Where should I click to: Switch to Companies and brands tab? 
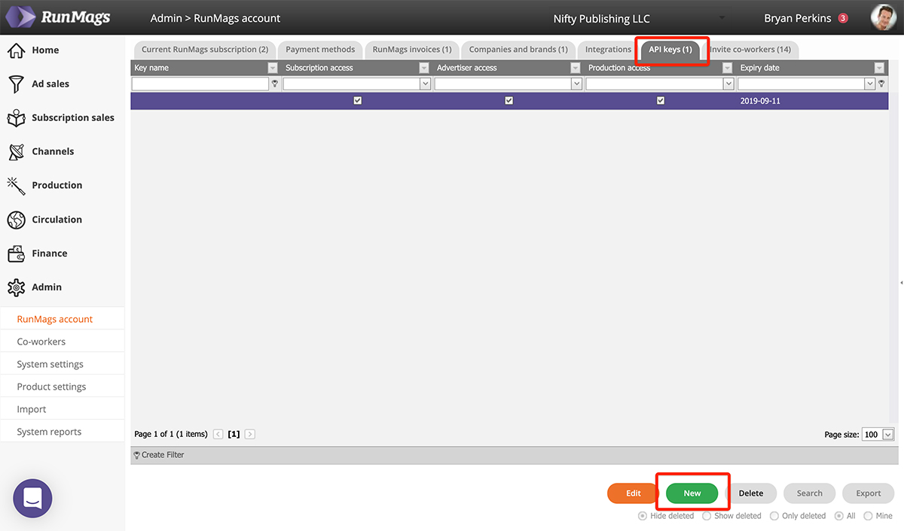(x=518, y=50)
